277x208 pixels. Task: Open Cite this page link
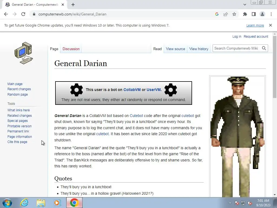(x=17, y=142)
